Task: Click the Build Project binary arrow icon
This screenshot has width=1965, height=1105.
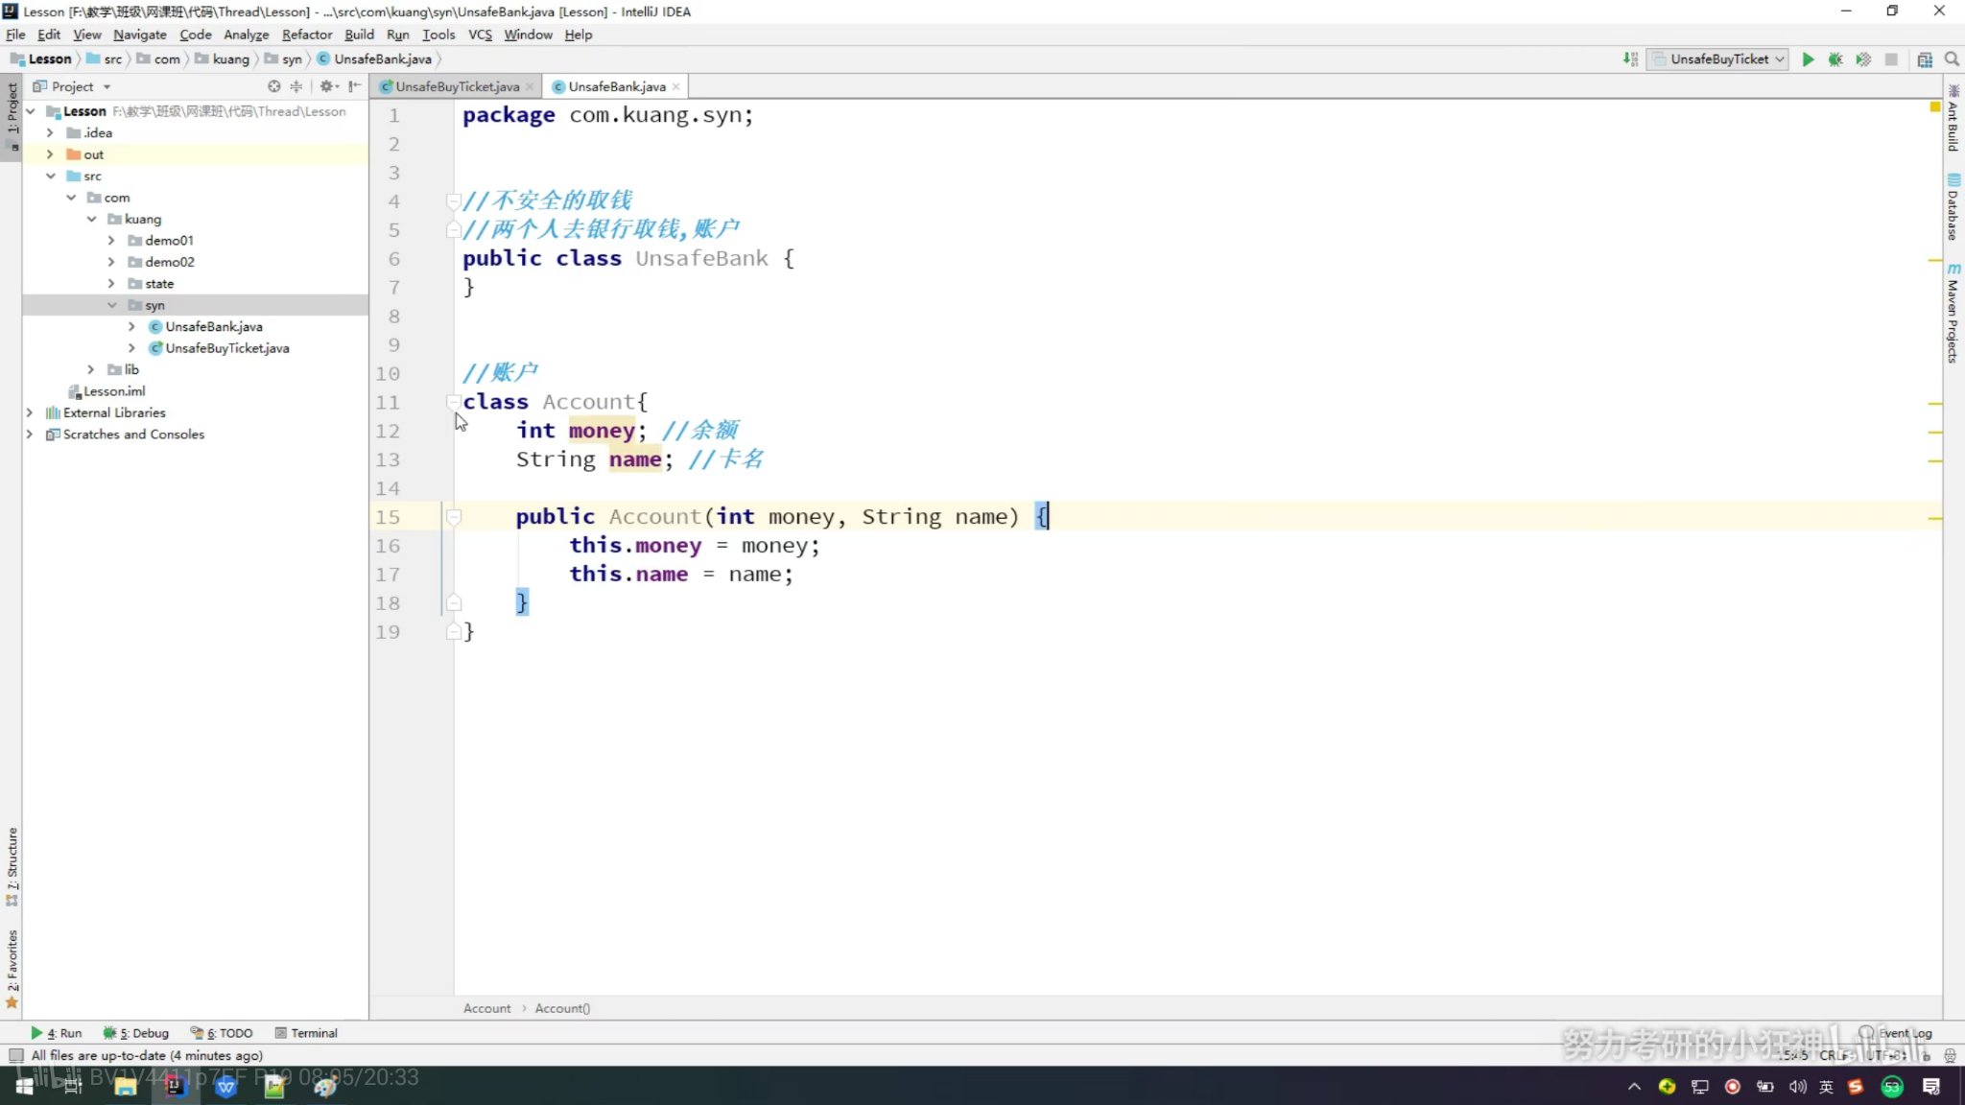Action: coord(1630,59)
